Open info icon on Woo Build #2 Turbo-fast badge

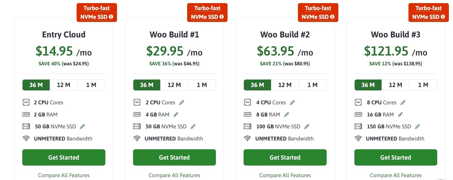click(x=332, y=17)
